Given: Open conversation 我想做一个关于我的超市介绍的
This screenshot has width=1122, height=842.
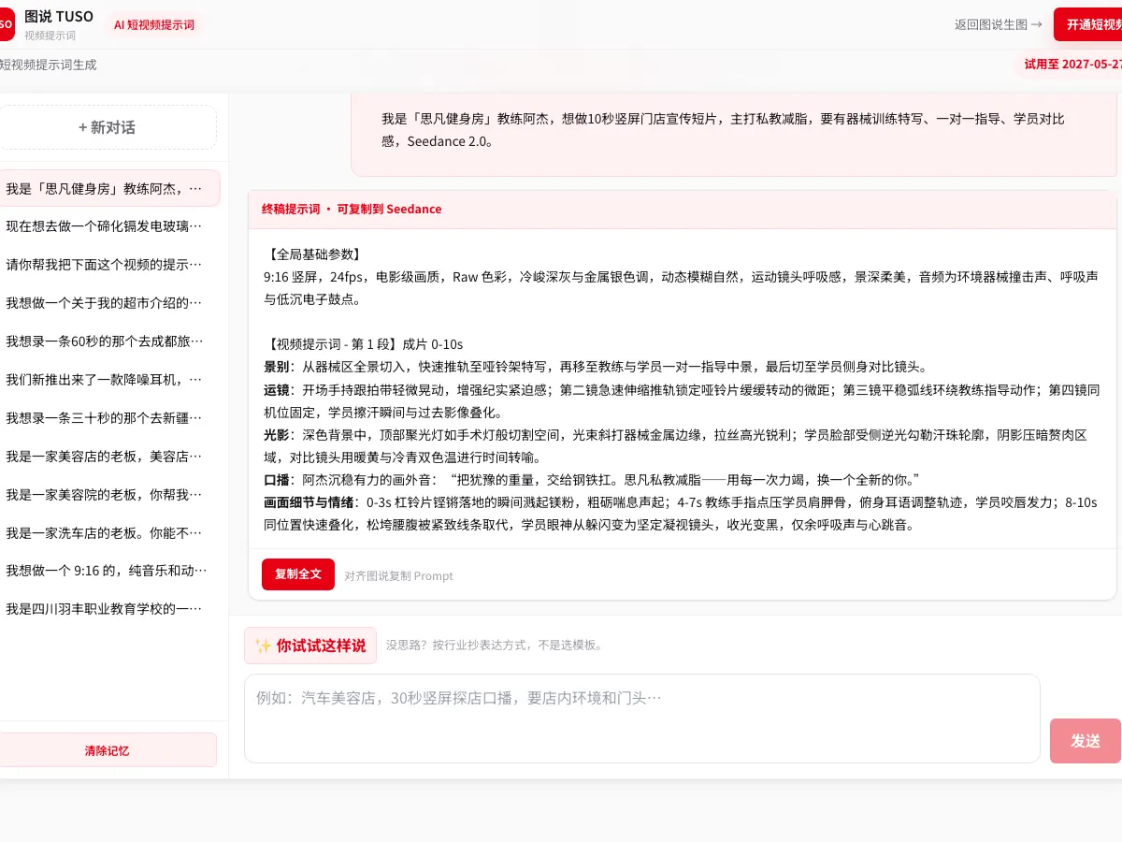Looking at the screenshot, I should click(x=108, y=303).
